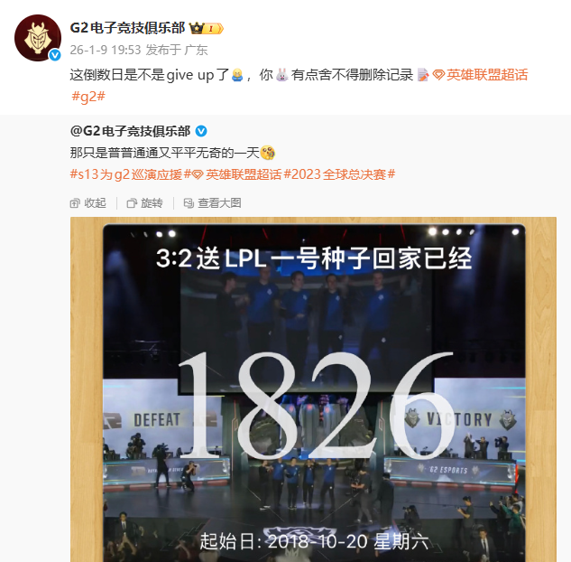The image size is (571, 562).
Task: Open 英雄联盟超话 in the top post
Action: (x=480, y=75)
